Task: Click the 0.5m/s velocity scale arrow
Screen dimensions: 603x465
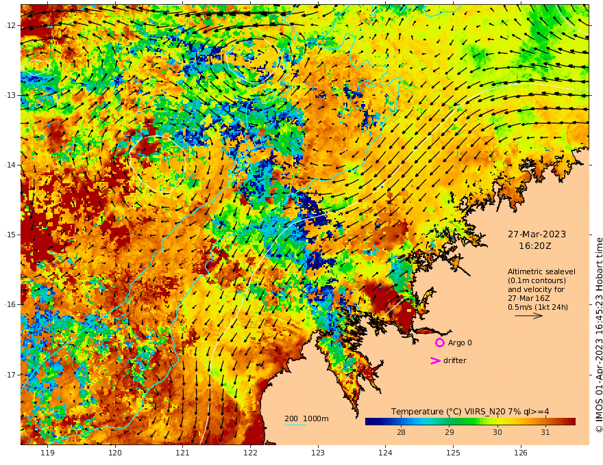Action: pos(529,316)
